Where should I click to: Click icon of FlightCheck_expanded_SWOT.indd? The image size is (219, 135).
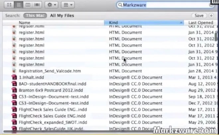tap(14, 122)
